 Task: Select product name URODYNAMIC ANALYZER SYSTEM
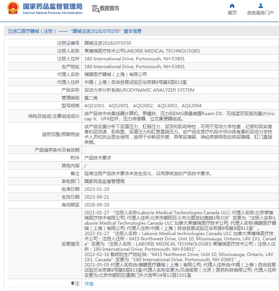click(139, 90)
